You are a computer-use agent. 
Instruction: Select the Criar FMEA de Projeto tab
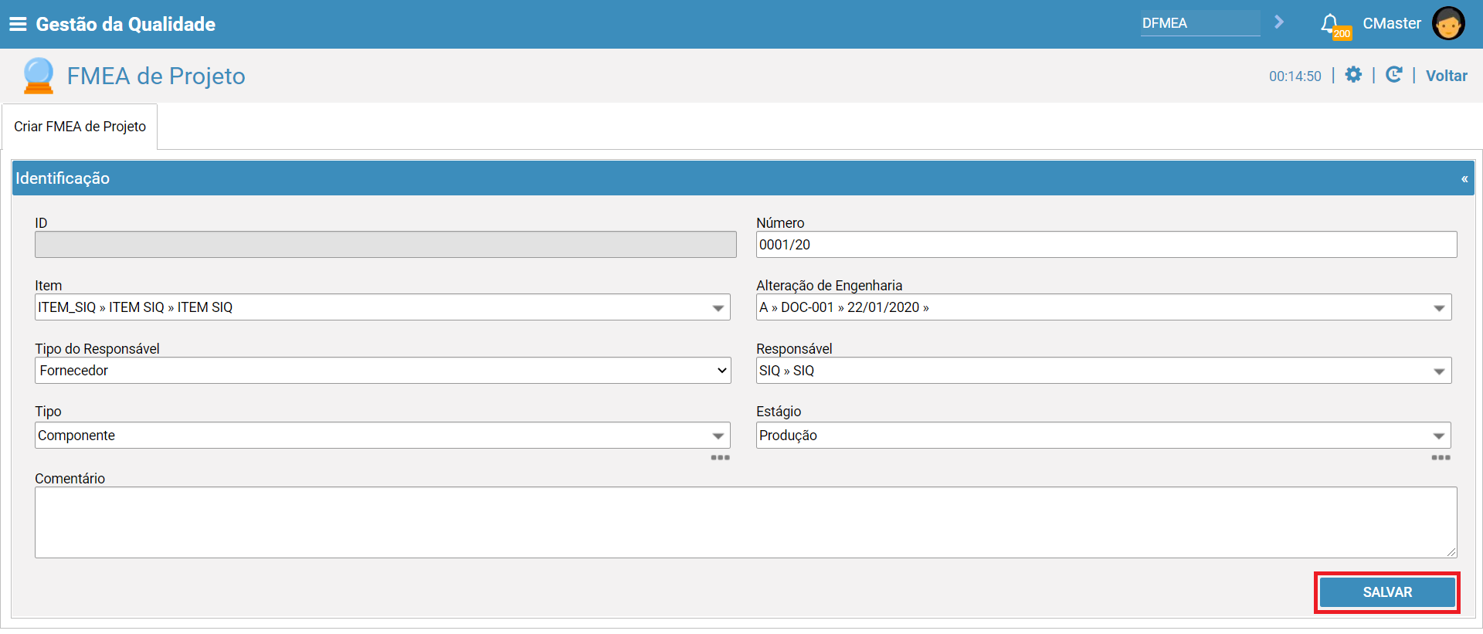80,127
